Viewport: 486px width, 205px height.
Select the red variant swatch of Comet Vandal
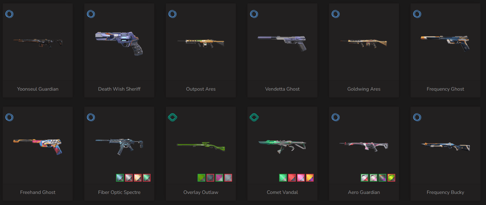292,178
